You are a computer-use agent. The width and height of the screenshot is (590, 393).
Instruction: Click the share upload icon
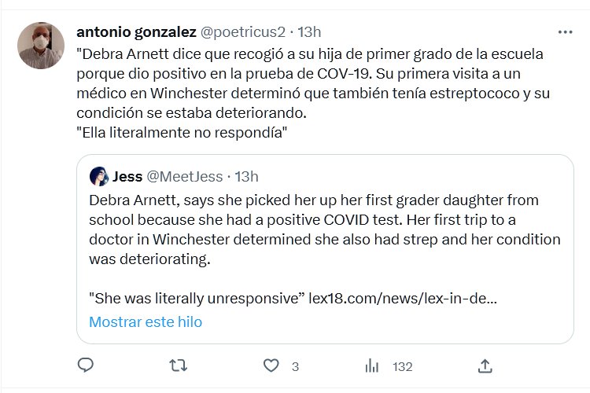coord(485,365)
